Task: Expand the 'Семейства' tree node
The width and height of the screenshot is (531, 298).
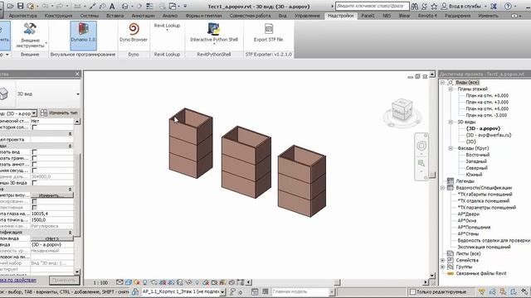Action: click(442, 260)
